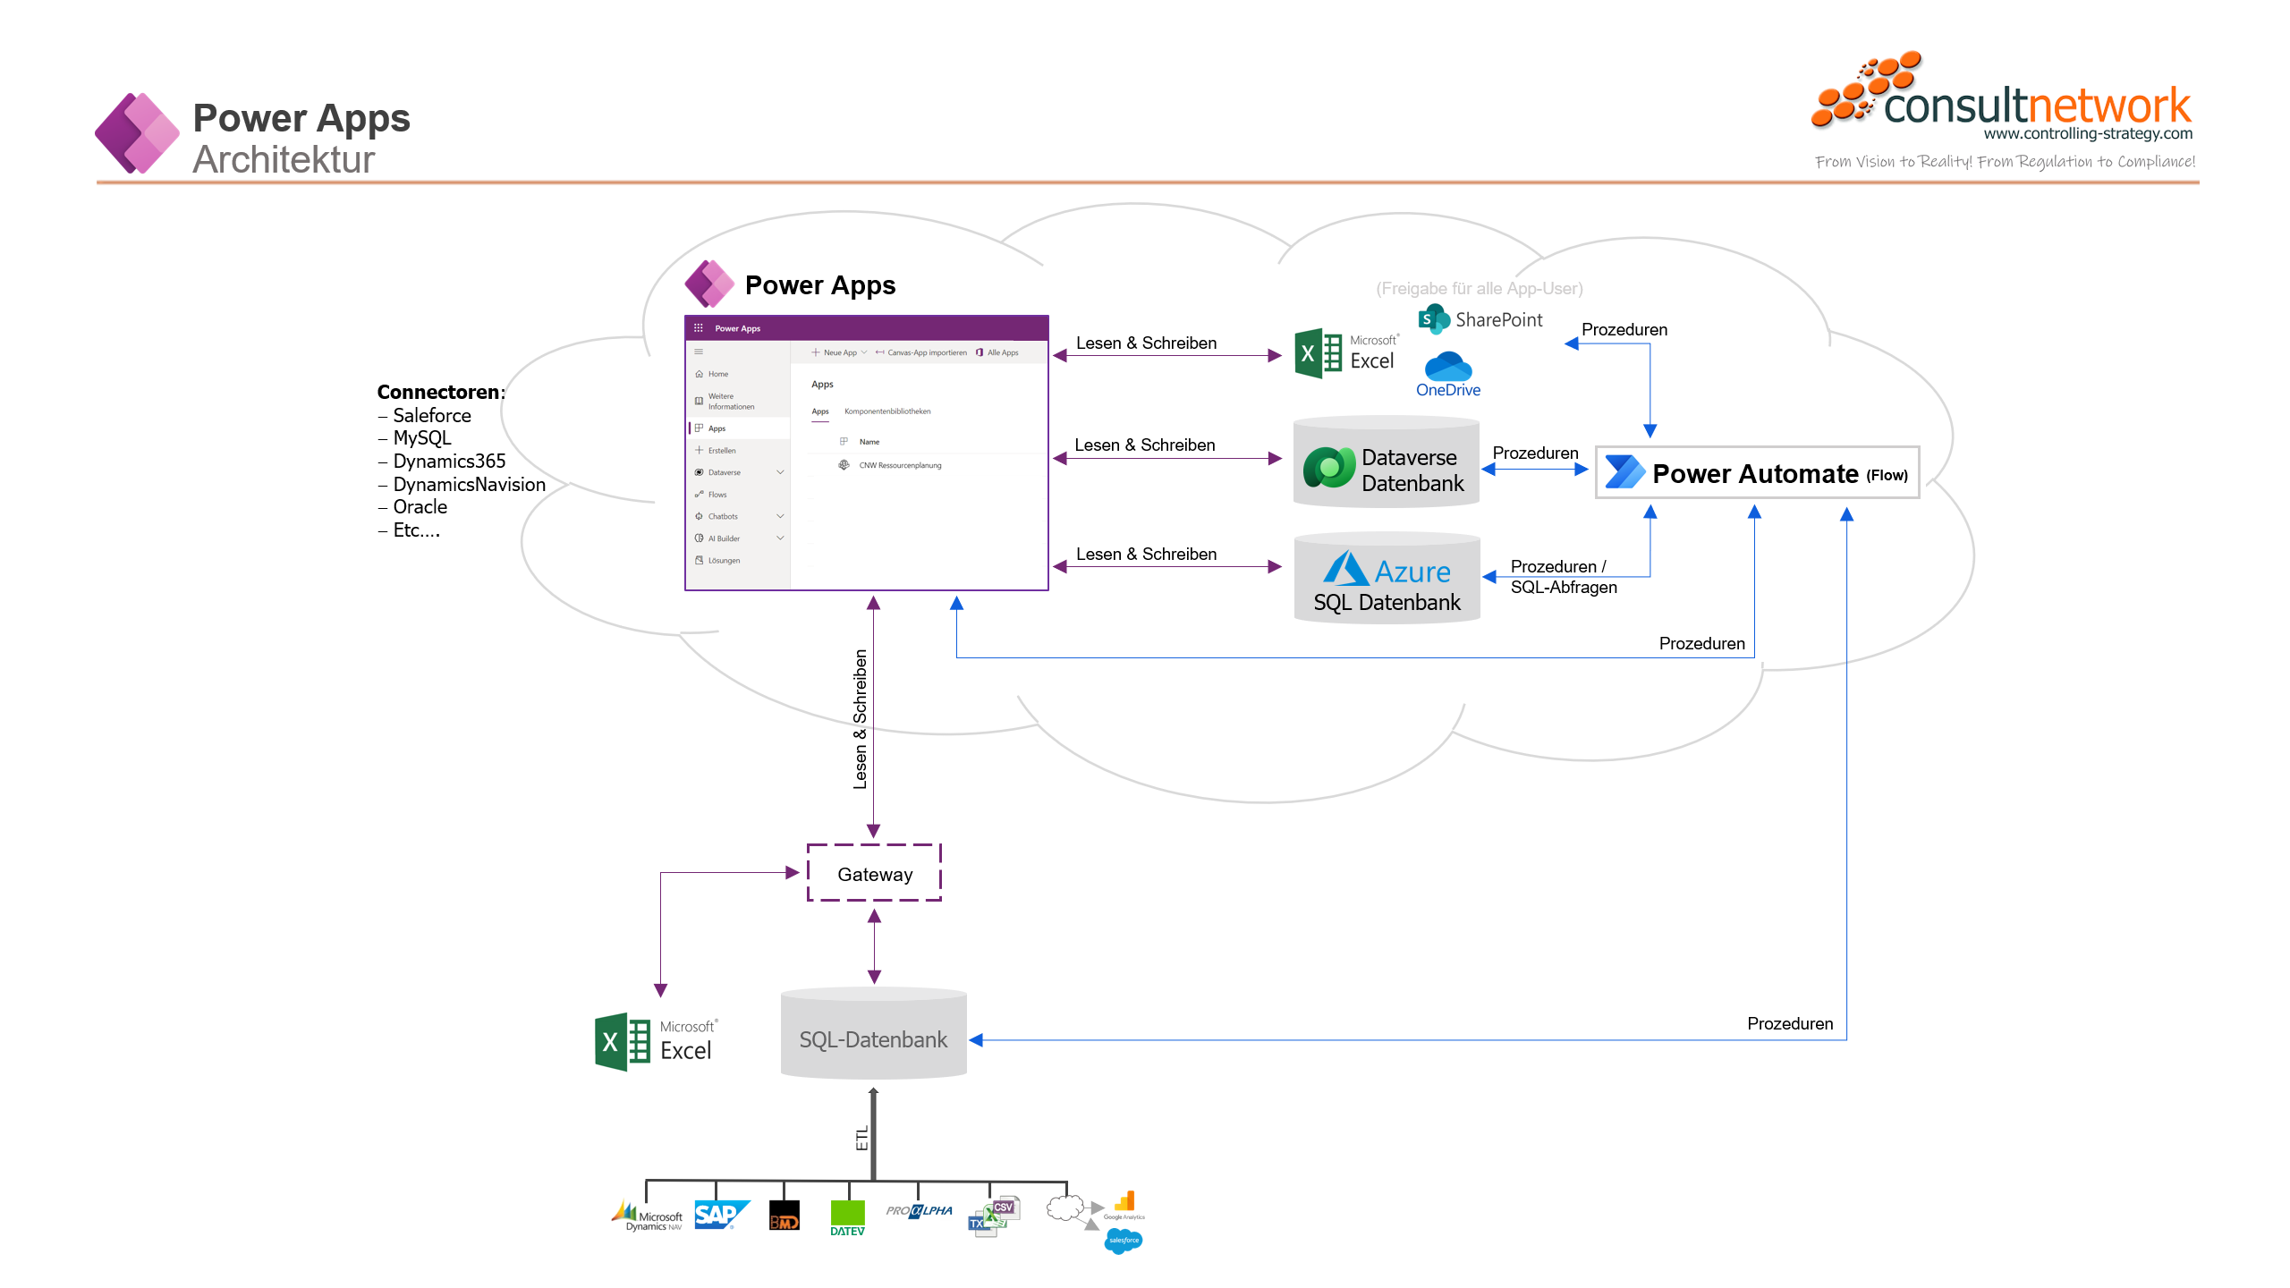Expand the Dataverse section chevron

coord(781,472)
